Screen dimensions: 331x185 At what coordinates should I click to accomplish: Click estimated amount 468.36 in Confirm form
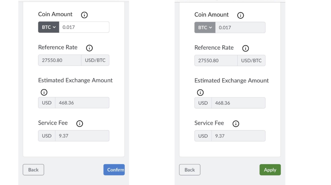click(82, 103)
